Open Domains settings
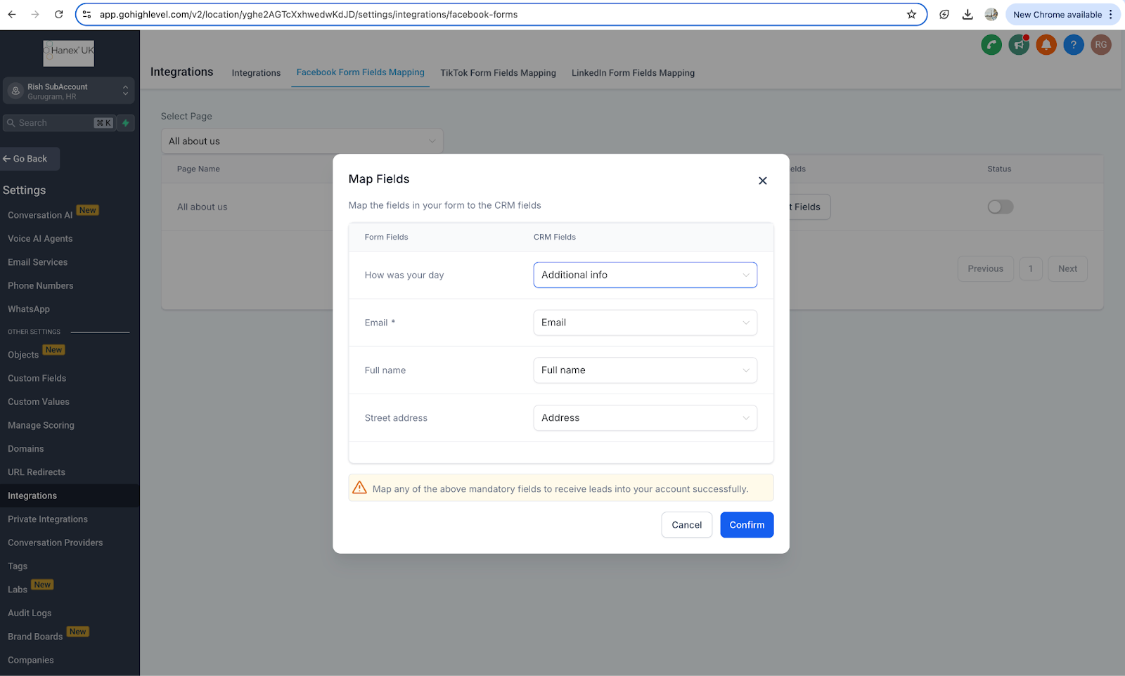The width and height of the screenshot is (1125, 676). [26, 449]
